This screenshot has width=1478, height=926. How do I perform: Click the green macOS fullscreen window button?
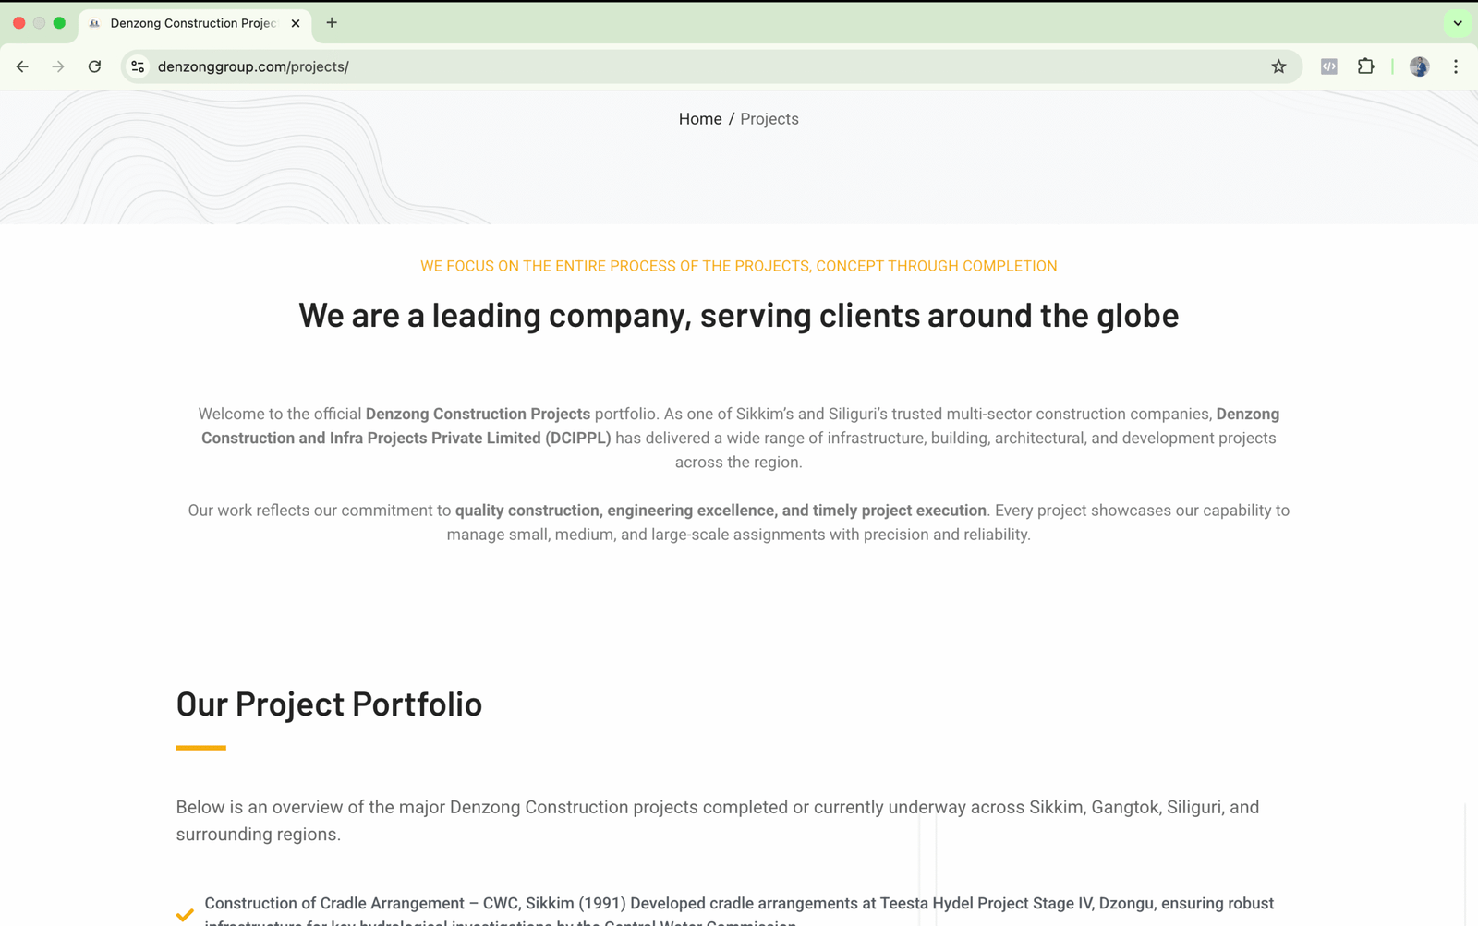[59, 23]
